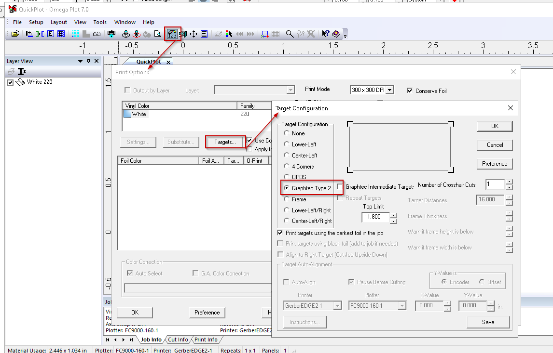This screenshot has height=353, width=553.
Task: Click the blue anchor-L toolbar icon
Action: tap(29, 34)
